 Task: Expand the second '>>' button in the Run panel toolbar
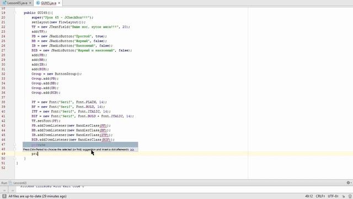pos(13,191)
